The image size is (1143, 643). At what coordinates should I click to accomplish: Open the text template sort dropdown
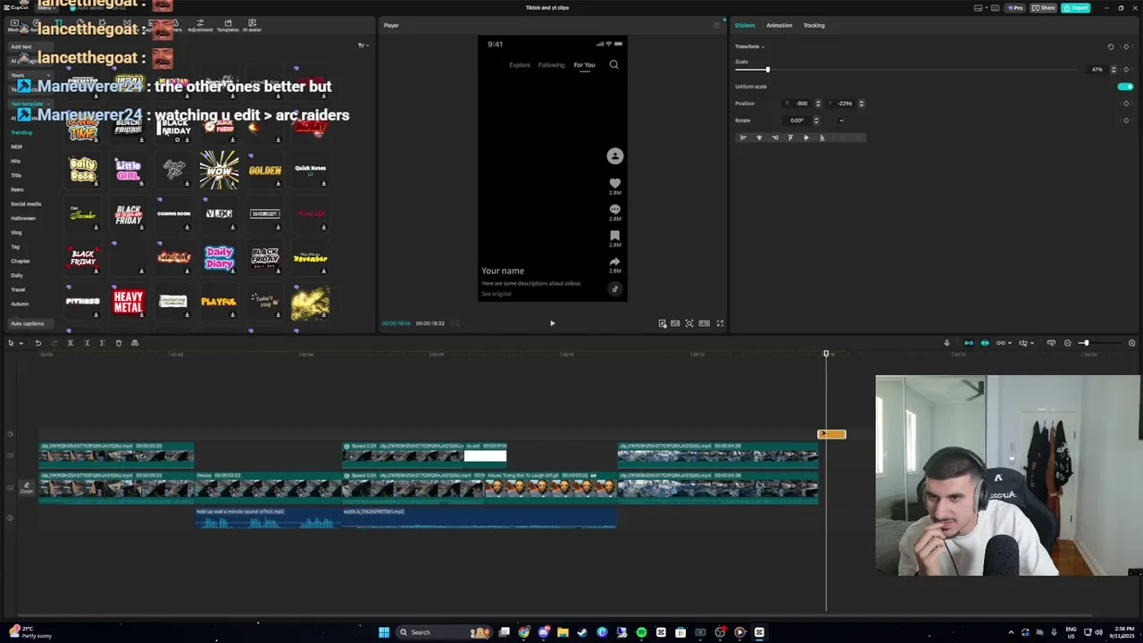tap(363, 46)
